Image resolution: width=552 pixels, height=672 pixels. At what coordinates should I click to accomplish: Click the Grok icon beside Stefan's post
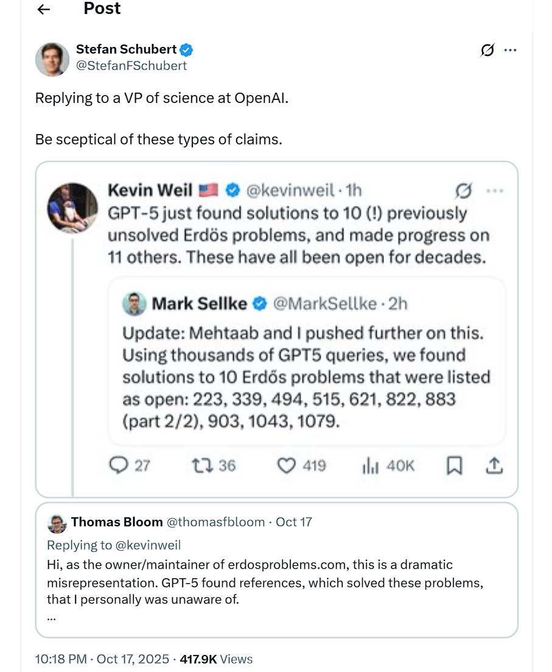click(487, 51)
